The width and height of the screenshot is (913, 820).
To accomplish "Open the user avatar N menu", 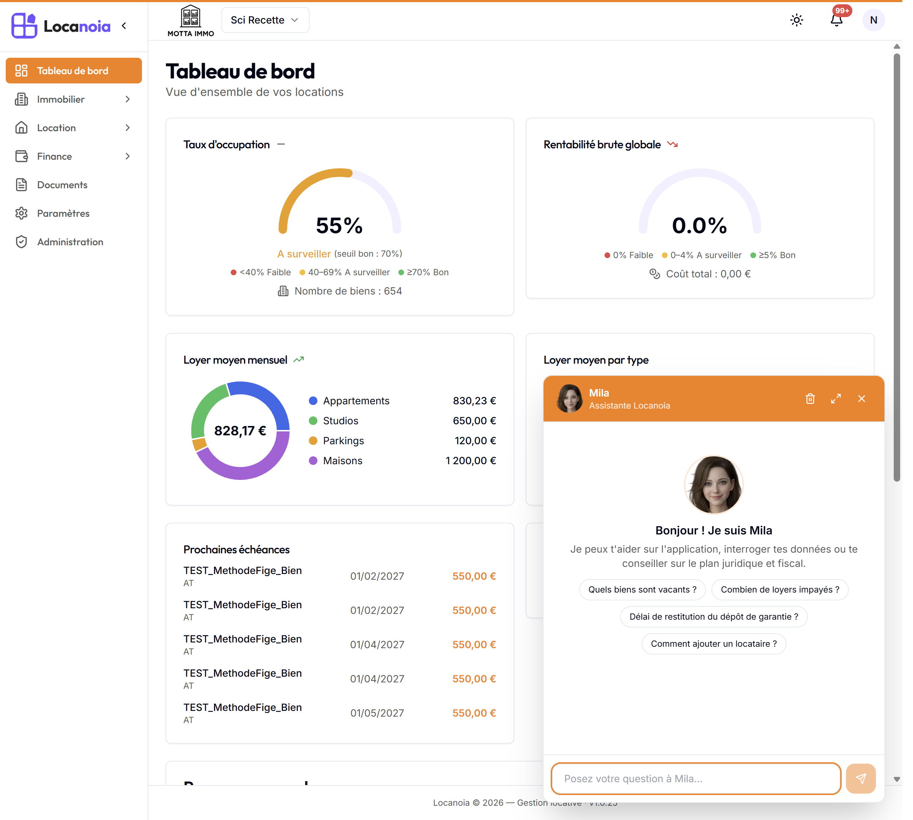I will 873,20.
